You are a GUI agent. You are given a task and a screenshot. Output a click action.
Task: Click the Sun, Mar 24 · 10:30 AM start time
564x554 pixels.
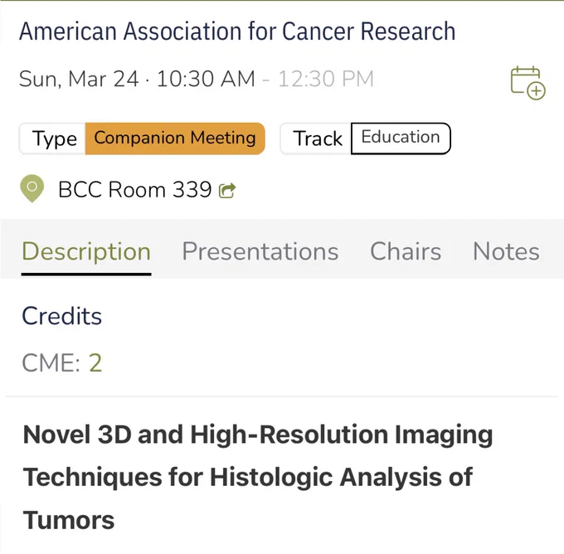137,79
